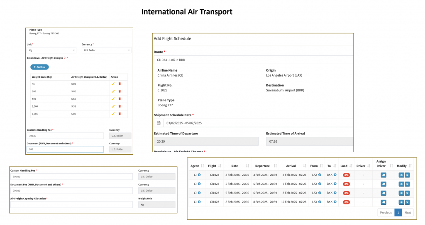Focus the Document (AWB) field with 200
Screen dimensions: 425x225
65,149
